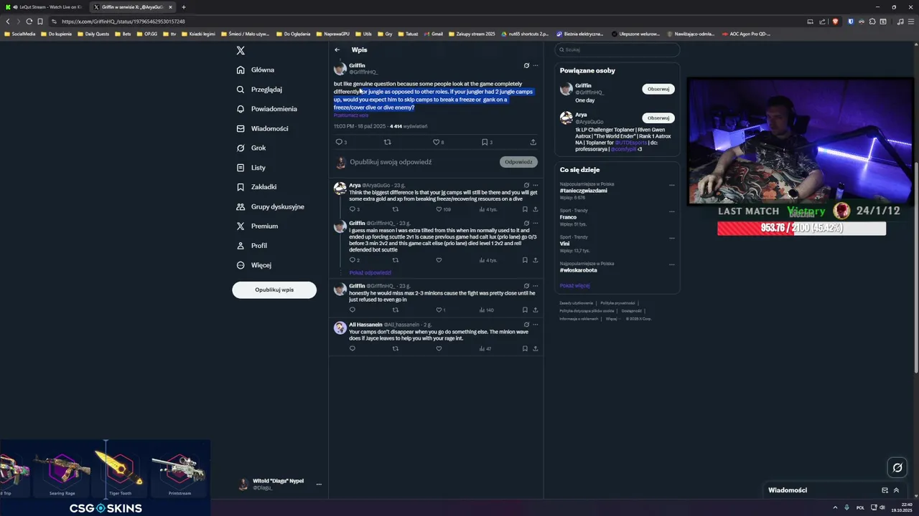Click Pokaż odpowiedzi link
The height and width of the screenshot is (516, 919).
point(370,273)
